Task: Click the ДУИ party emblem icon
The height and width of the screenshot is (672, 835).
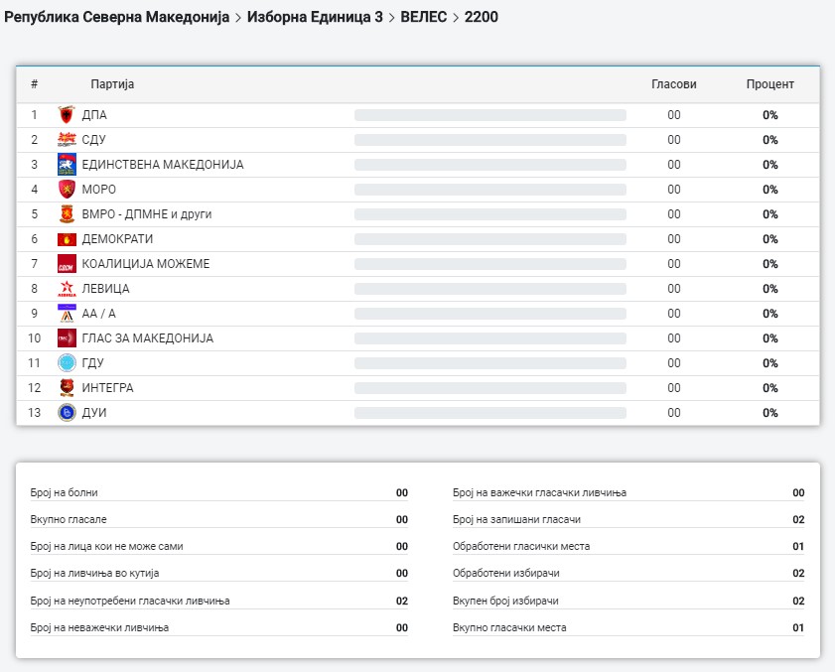Action: click(x=67, y=413)
